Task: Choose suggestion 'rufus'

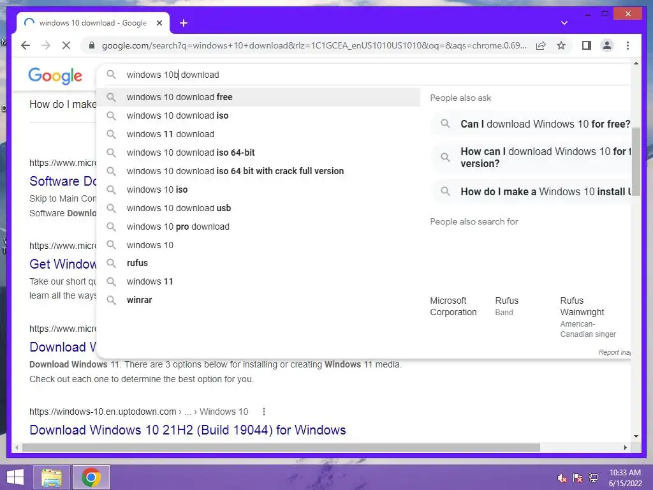Action: tap(258, 263)
